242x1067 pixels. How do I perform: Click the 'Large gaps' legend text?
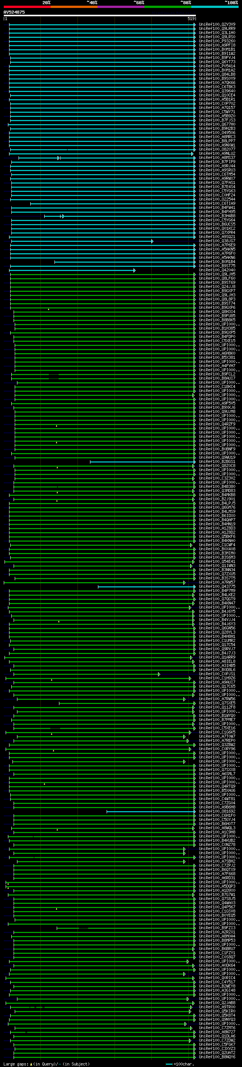(16, 1064)
